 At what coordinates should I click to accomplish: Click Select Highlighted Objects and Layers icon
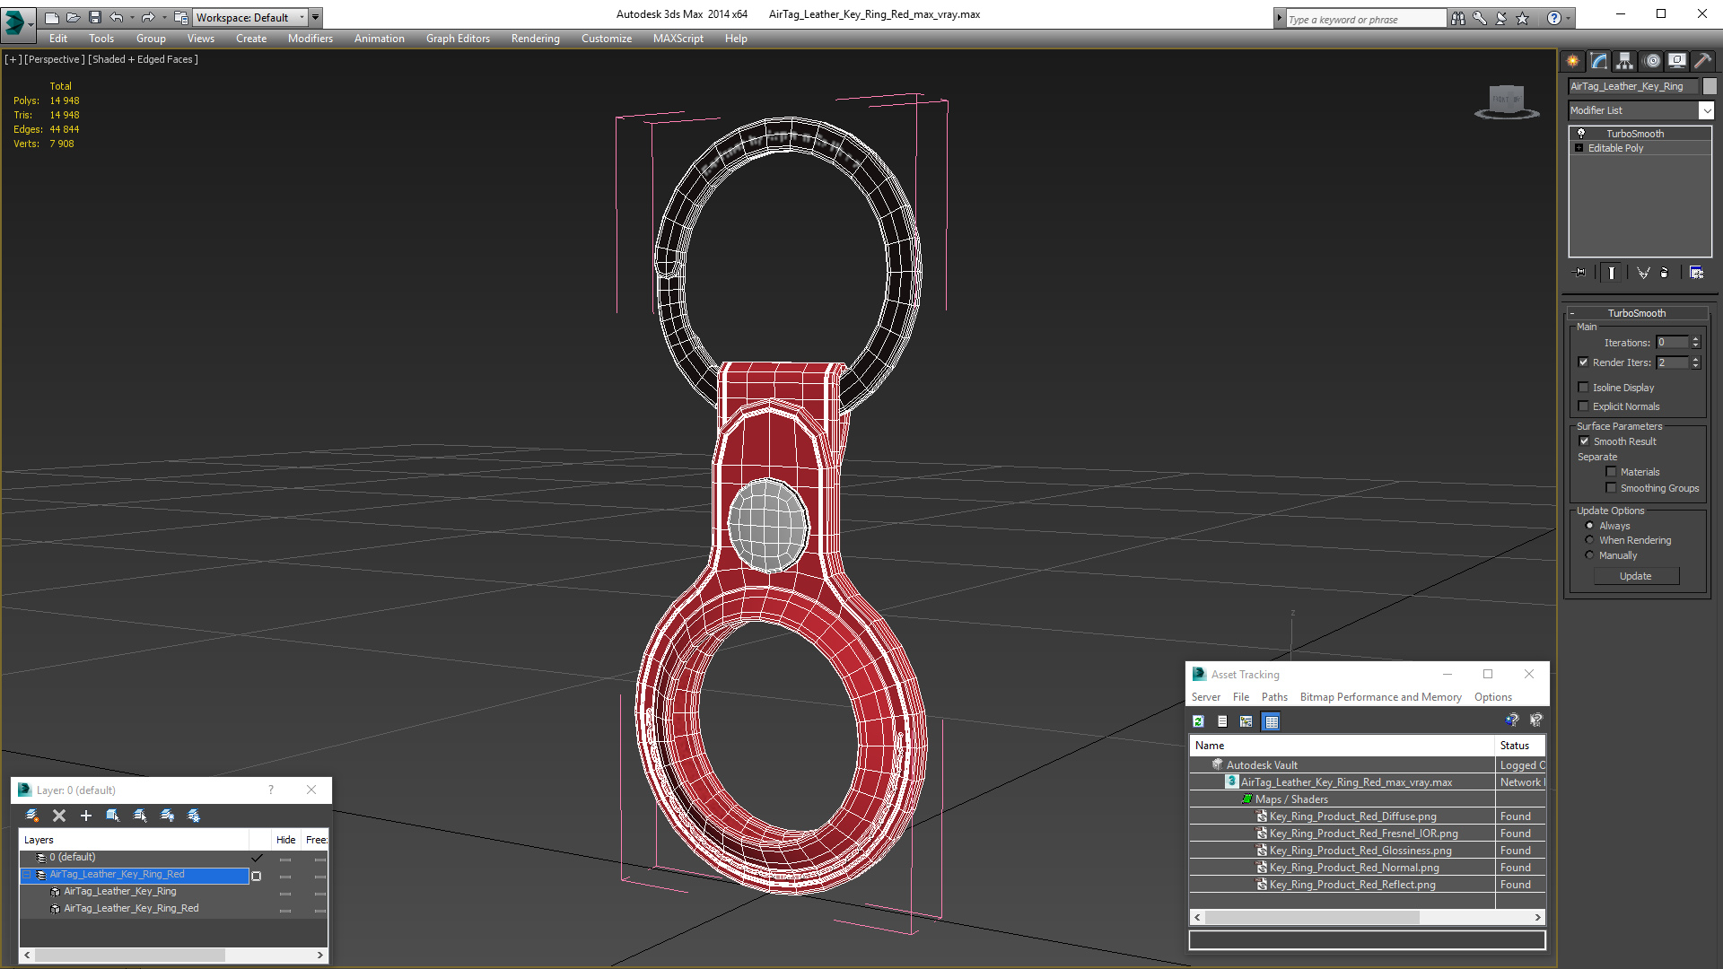pyautogui.click(x=113, y=816)
